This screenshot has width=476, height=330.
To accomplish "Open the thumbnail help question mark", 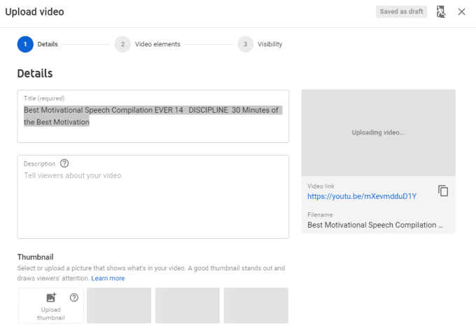I will pos(74,298).
